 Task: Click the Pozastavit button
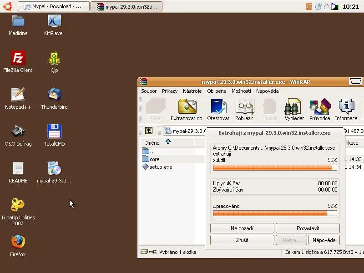pyautogui.click(x=308, y=228)
